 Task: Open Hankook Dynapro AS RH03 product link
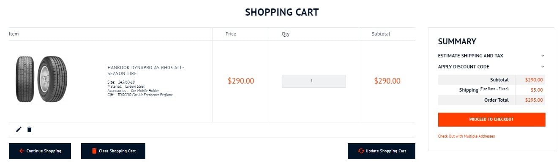coord(146,70)
